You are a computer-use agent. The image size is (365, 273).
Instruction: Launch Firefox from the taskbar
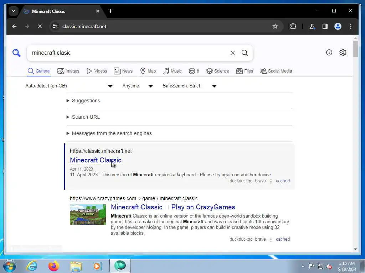pos(54,266)
